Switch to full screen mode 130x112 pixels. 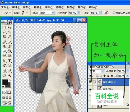tap(10, 98)
